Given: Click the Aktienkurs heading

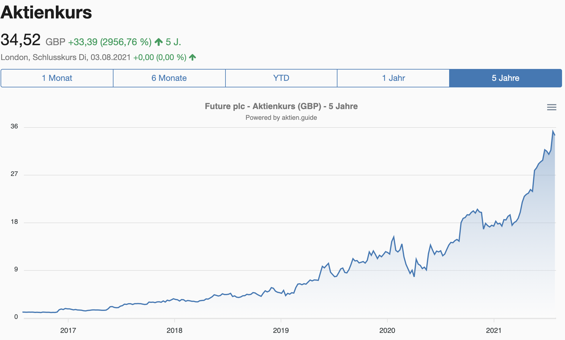Looking at the screenshot, I should point(46,12).
